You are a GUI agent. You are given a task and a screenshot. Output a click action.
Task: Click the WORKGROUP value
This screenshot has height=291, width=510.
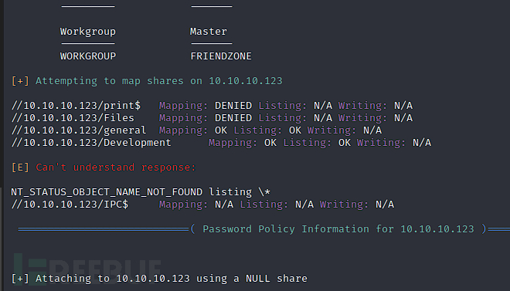pos(88,56)
